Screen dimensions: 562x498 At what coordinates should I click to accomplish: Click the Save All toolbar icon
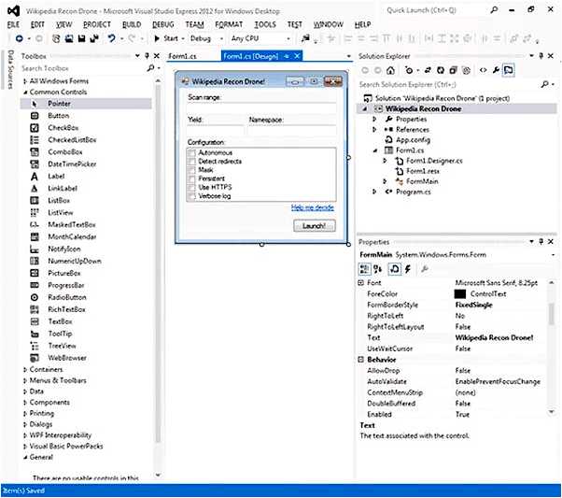click(94, 38)
